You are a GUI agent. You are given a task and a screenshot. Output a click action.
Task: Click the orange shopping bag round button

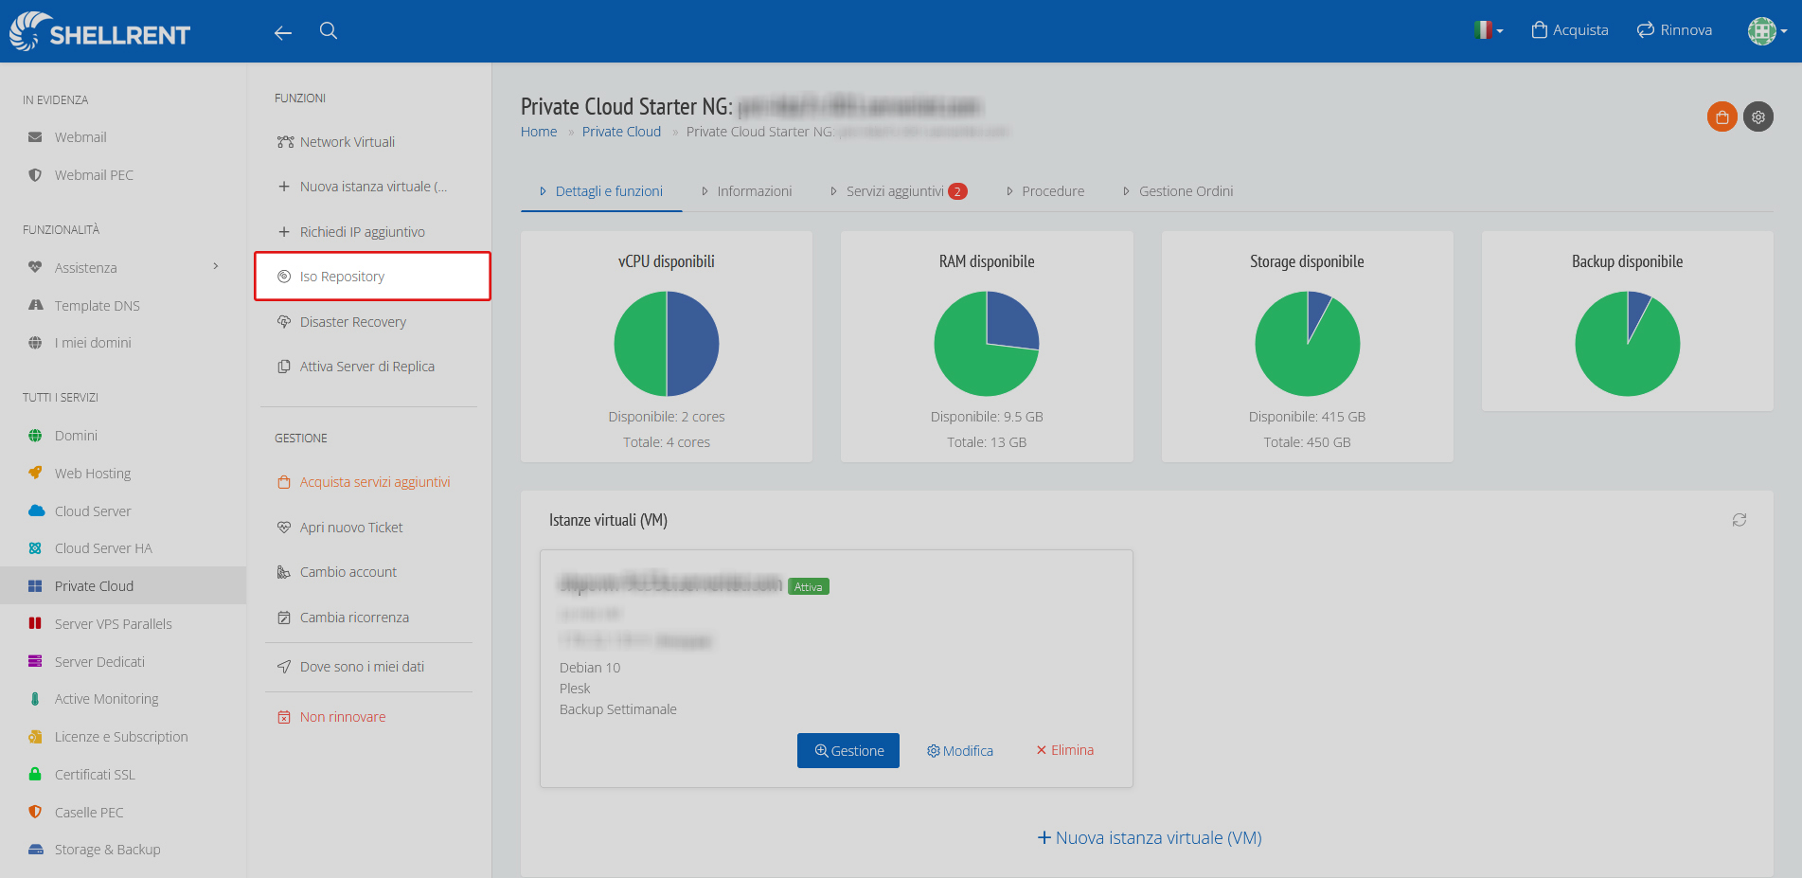click(1722, 116)
